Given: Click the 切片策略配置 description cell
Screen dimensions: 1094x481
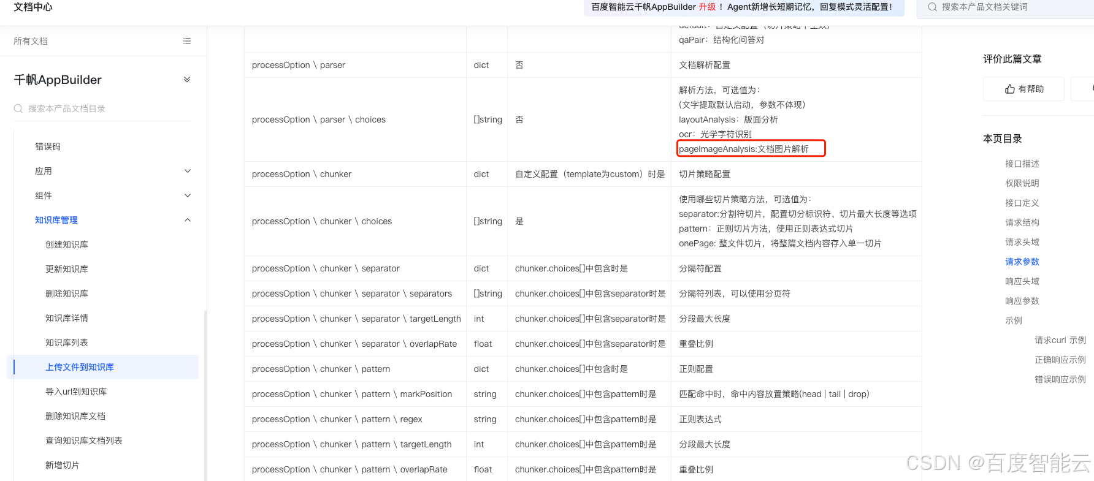Looking at the screenshot, I should point(797,174).
